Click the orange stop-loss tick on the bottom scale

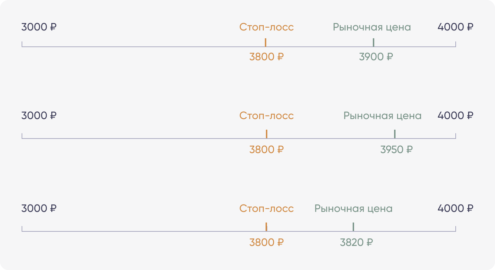pos(266,227)
